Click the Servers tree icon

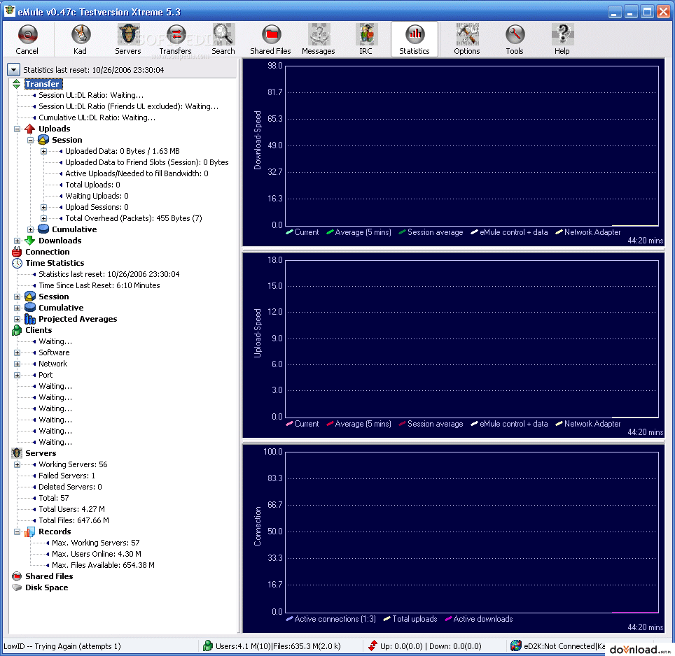tap(17, 452)
